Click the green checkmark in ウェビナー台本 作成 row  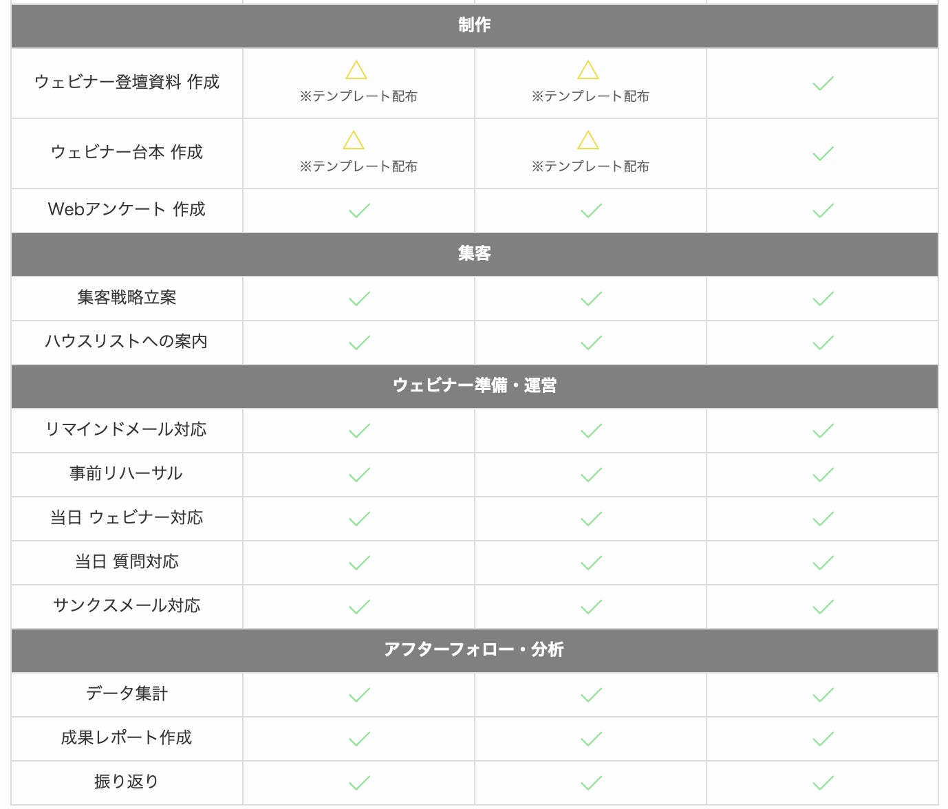click(x=823, y=153)
